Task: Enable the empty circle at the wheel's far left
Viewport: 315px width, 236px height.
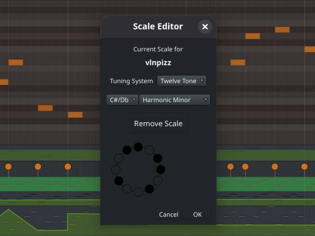Action: click(116, 170)
